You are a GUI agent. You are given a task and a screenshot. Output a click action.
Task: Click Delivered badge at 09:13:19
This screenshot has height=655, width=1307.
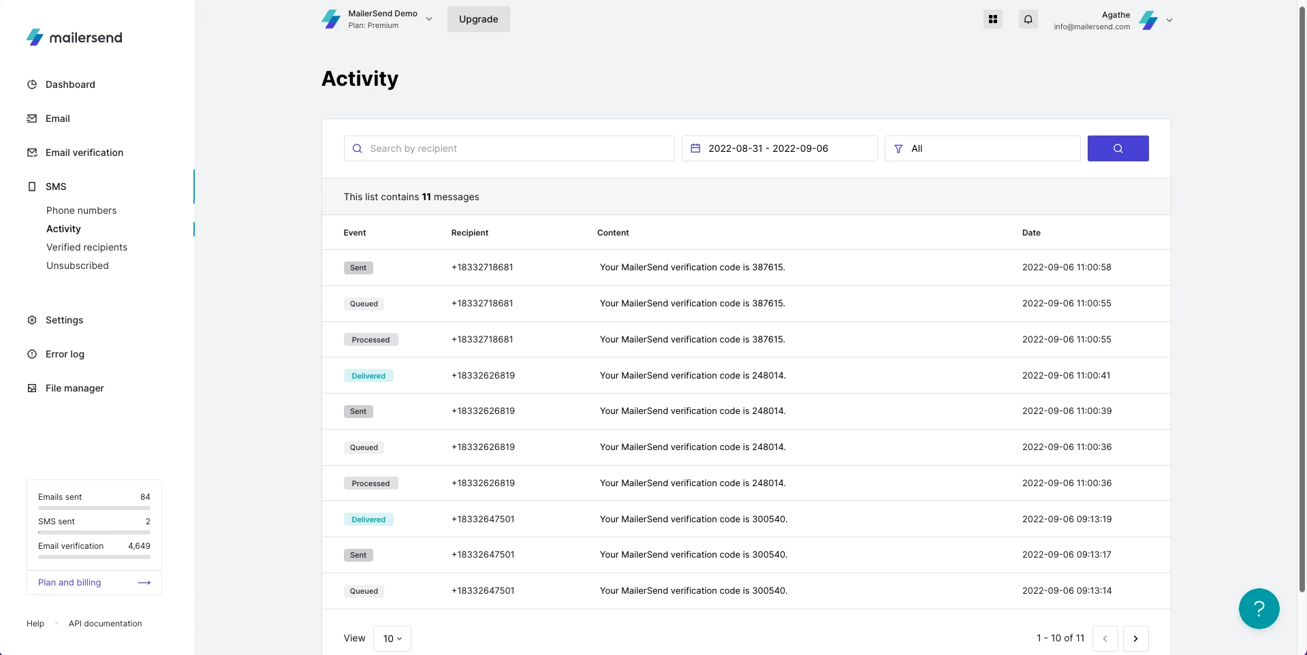point(368,520)
